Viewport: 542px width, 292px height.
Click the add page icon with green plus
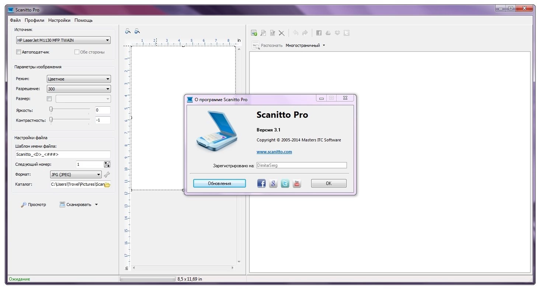coord(254,33)
